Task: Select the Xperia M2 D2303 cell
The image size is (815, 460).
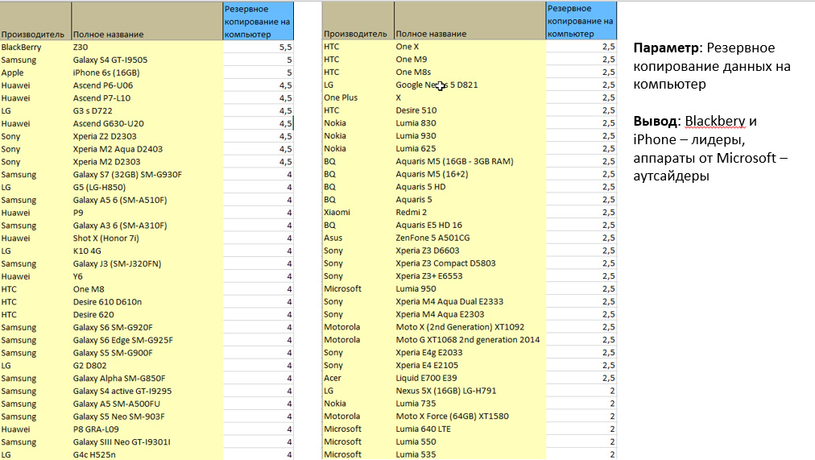Action: pyautogui.click(x=147, y=162)
